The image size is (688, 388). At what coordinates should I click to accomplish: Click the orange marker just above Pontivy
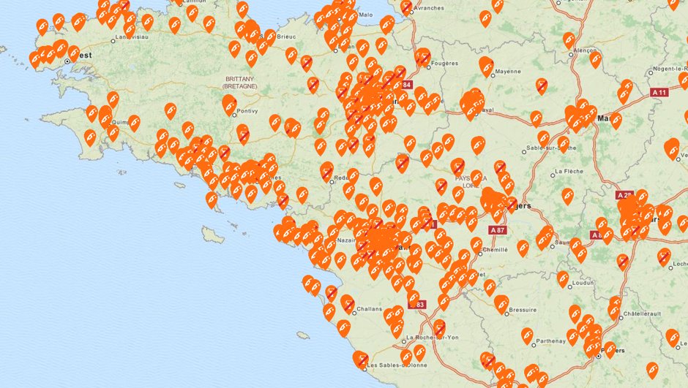click(x=229, y=103)
